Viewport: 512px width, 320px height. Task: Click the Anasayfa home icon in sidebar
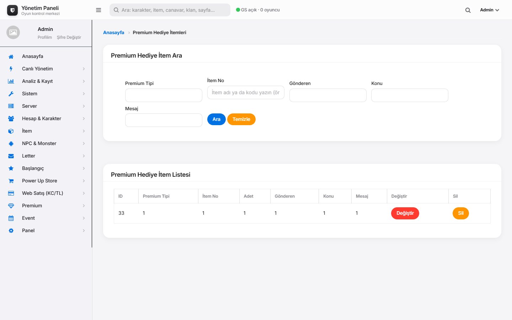point(11,57)
